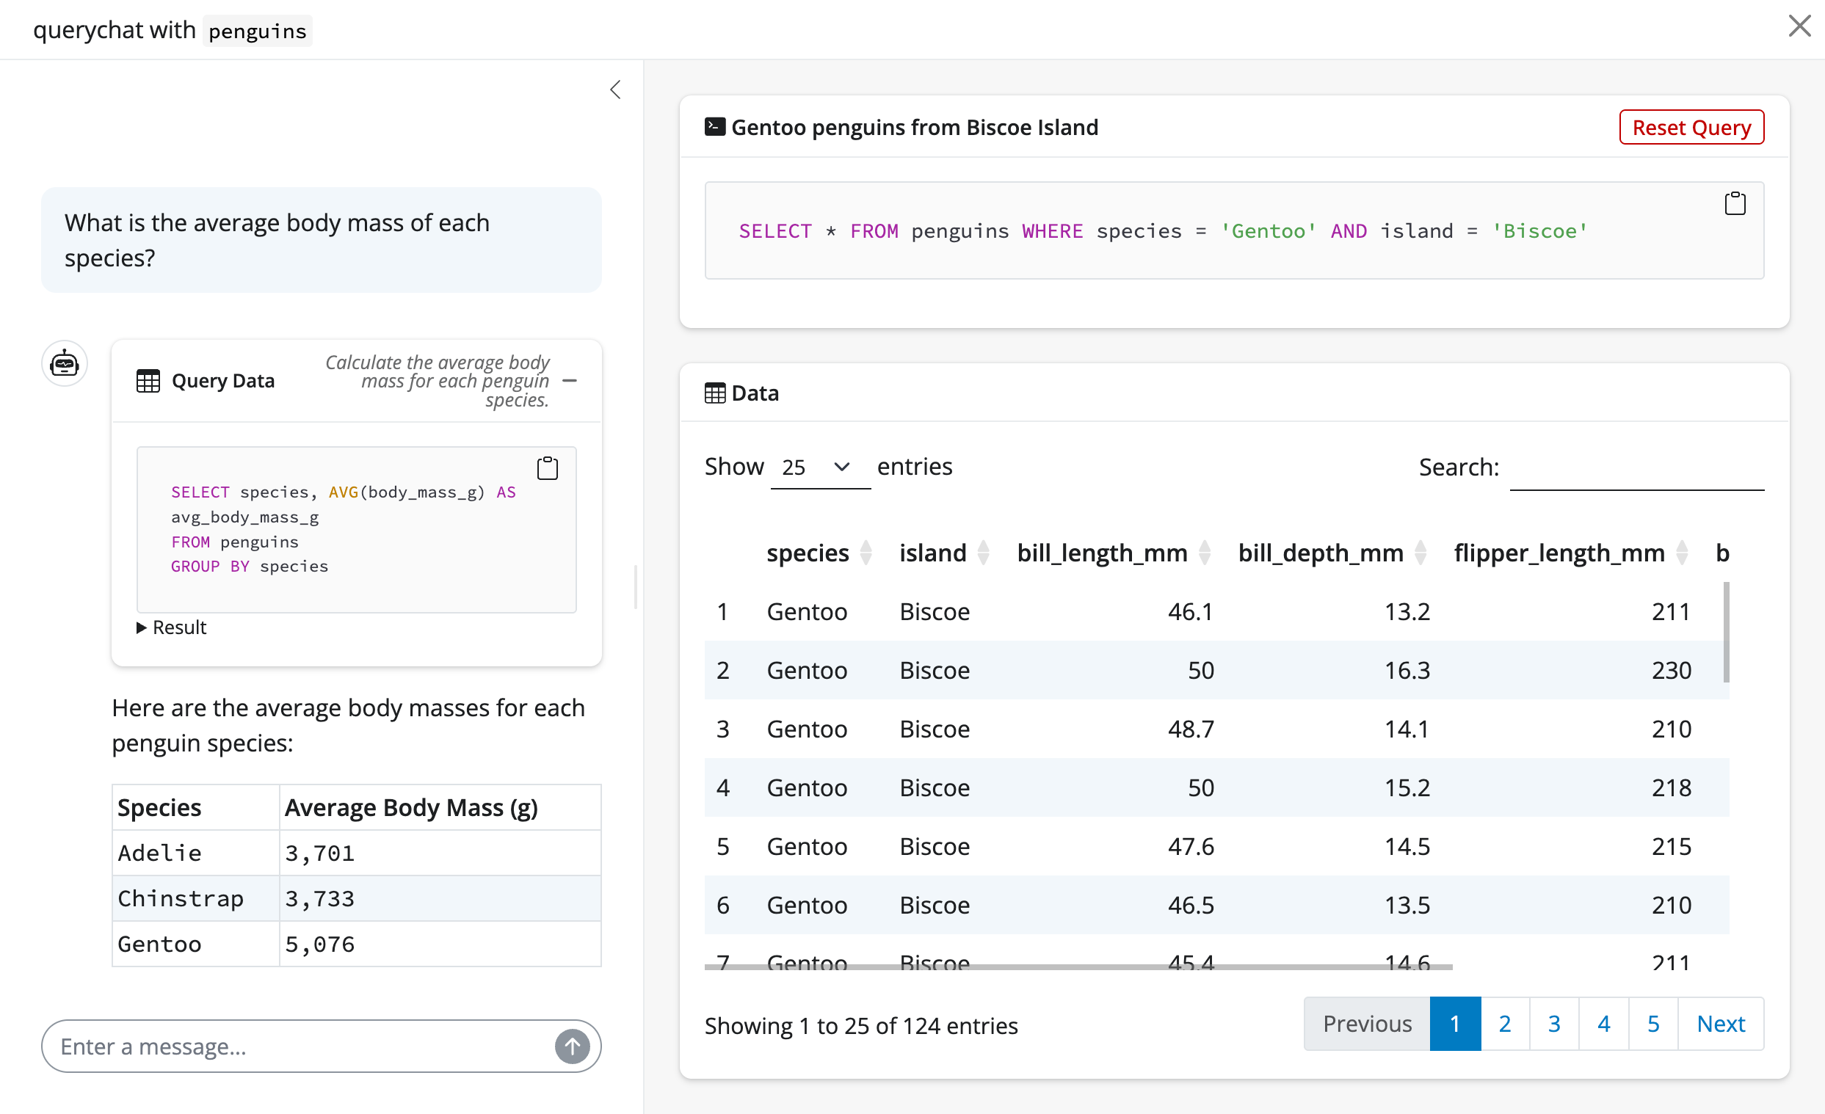1825x1114 pixels.
Task: Click the terminal icon beside the query title
Action: tap(715, 126)
